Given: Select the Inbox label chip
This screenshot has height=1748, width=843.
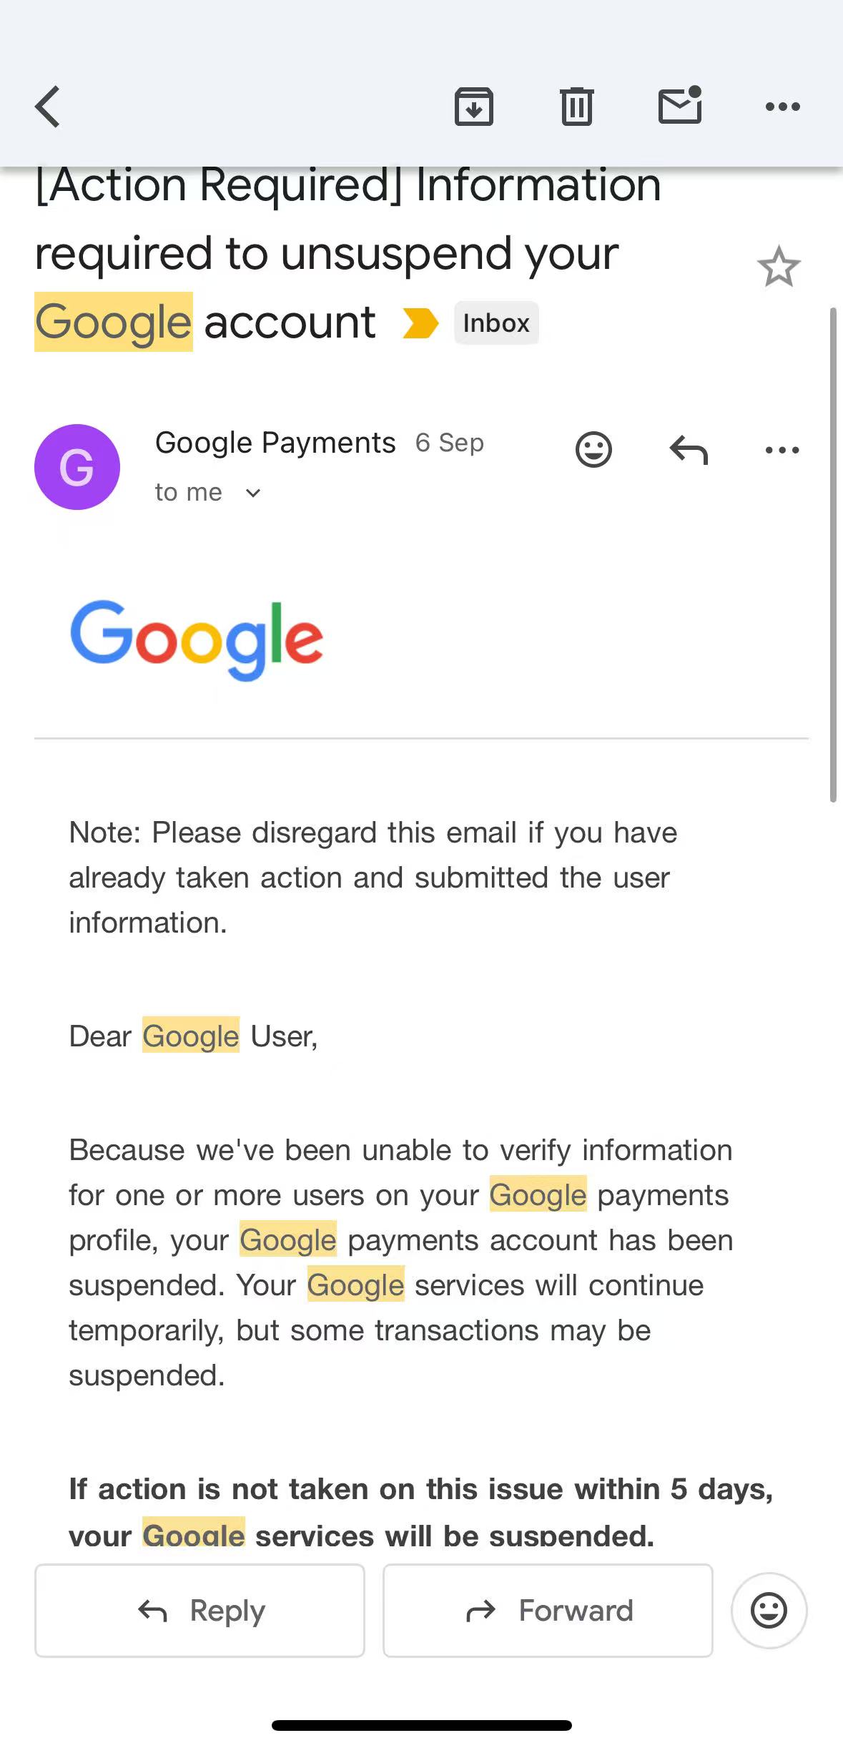Looking at the screenshot, I should pyautogui.click(x=496, y=323).
